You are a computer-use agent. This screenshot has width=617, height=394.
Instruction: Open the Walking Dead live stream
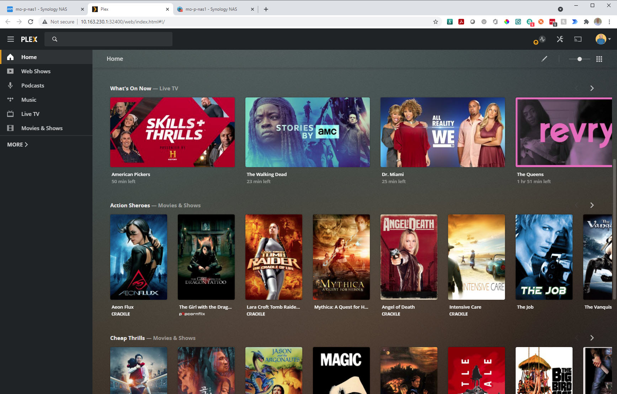pyautogui.click(x=307, y=132)
